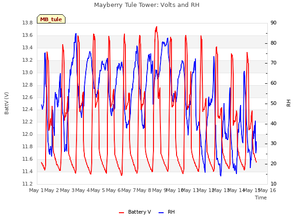
Task: Click the May 8 x-axis tick label
Action: (x=144, y=190)
